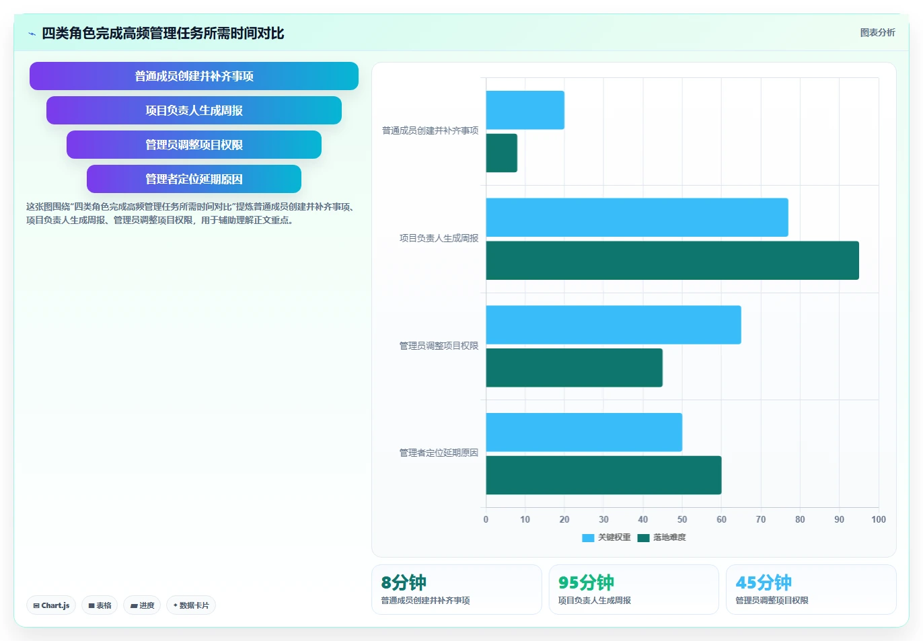The width and height of the screenshot is (923, 641).
Task: Click the 进度 tag chip
Action: (142, 605)
